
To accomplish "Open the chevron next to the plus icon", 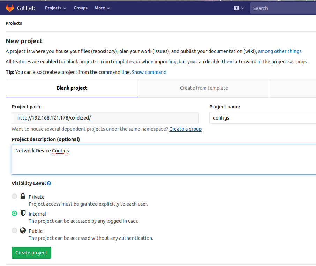I will click(x=243, y=8).
